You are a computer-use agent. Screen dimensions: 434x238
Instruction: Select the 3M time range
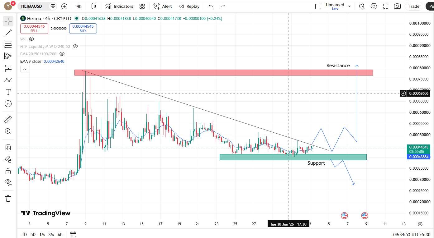51,235
